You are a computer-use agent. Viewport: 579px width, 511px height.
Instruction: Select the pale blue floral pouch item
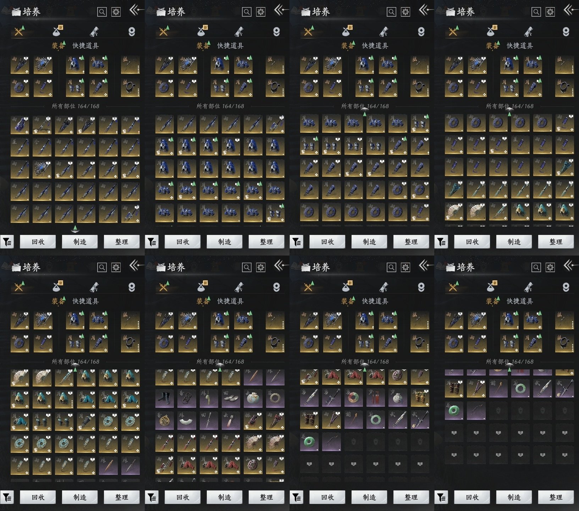tap(253, 399)
